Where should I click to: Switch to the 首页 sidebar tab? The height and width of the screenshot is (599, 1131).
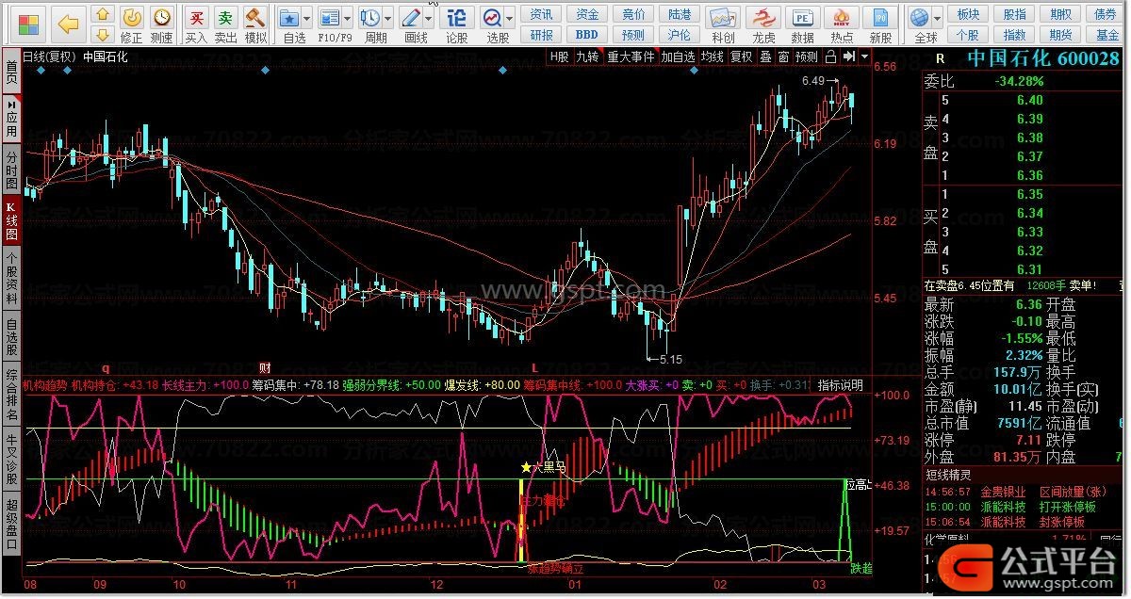(11, 72)
